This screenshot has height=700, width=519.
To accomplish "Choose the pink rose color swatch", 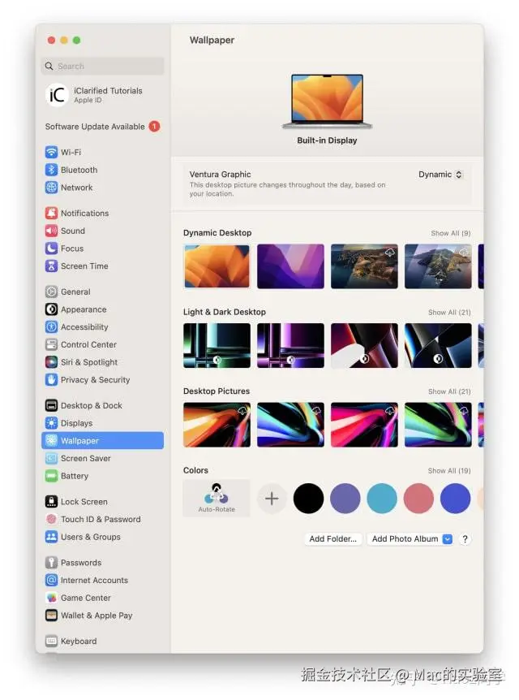I will tap(418, 499).
